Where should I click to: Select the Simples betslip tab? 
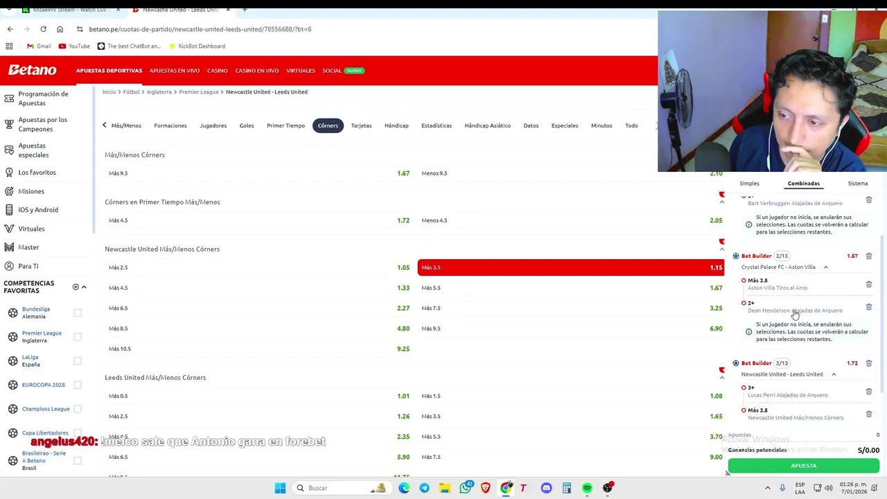[749, 184]
